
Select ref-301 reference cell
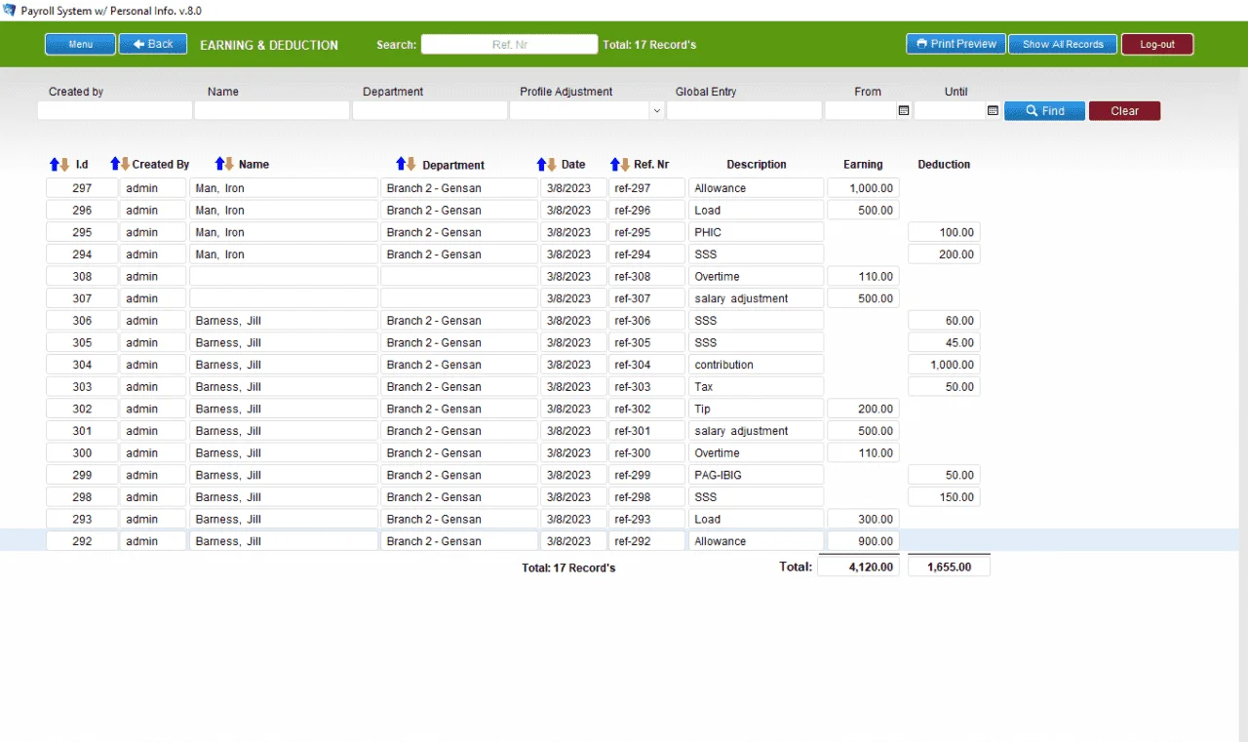click(x=646, y=431)
